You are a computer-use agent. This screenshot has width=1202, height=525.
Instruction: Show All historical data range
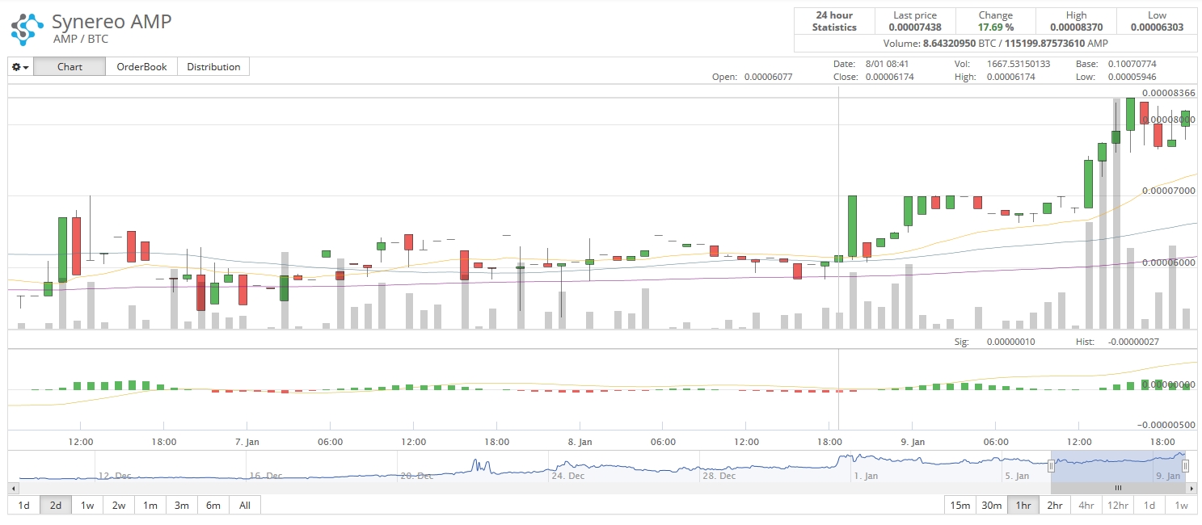pos(245,506)
